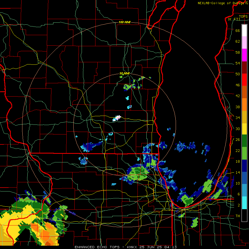Select the 30 legend label
Viewport: 249px width, 249px height.
(238, 129)
